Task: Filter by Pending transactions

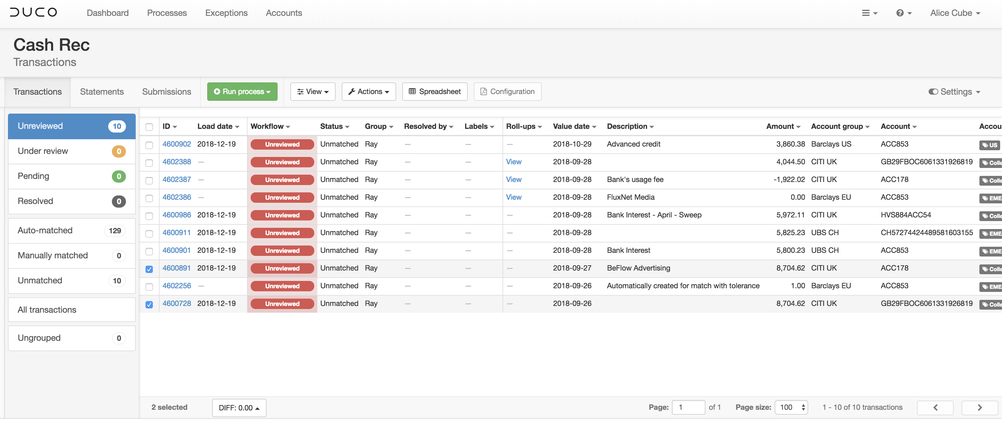Action: [72, 176]
